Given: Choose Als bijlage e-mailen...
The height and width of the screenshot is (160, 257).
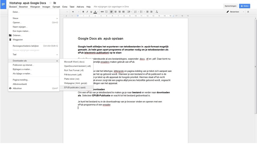Looking at the screenshot, I should coord(34,73).
